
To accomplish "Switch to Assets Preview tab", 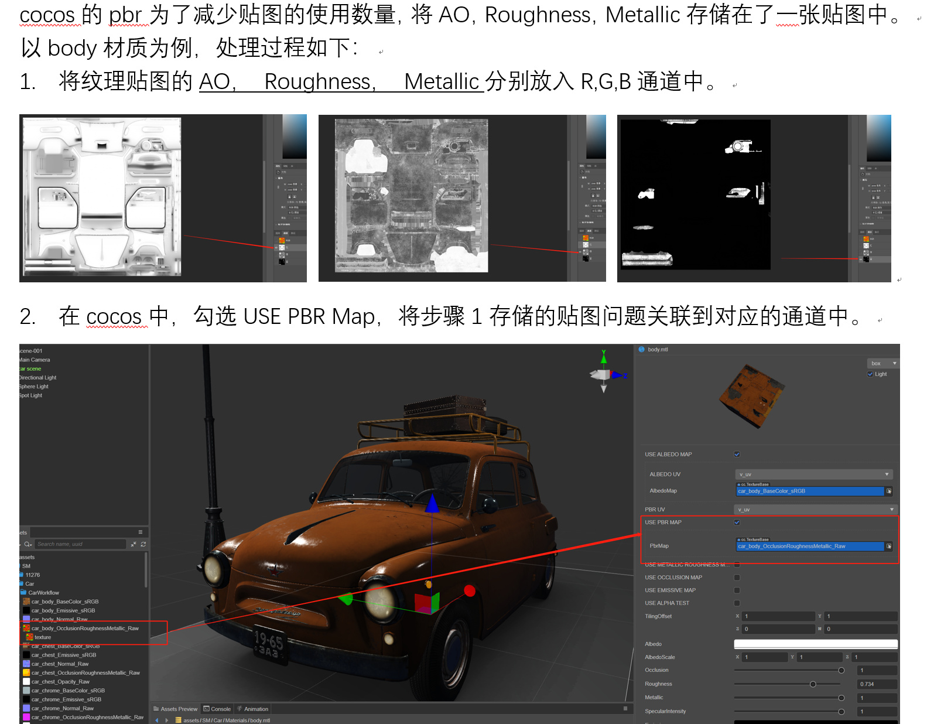I will click(x=176, y=709).
